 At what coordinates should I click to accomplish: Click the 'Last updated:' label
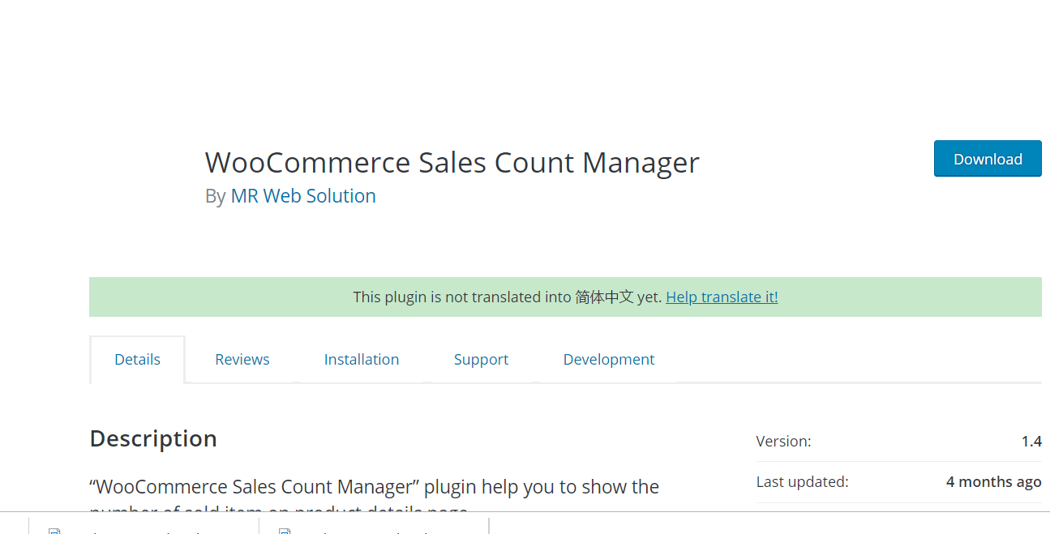[802, 482]
